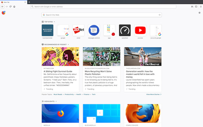203x127 pixels.
Task: Click HIGHLIGHTS section heading
Action: (x=49, y=101)
